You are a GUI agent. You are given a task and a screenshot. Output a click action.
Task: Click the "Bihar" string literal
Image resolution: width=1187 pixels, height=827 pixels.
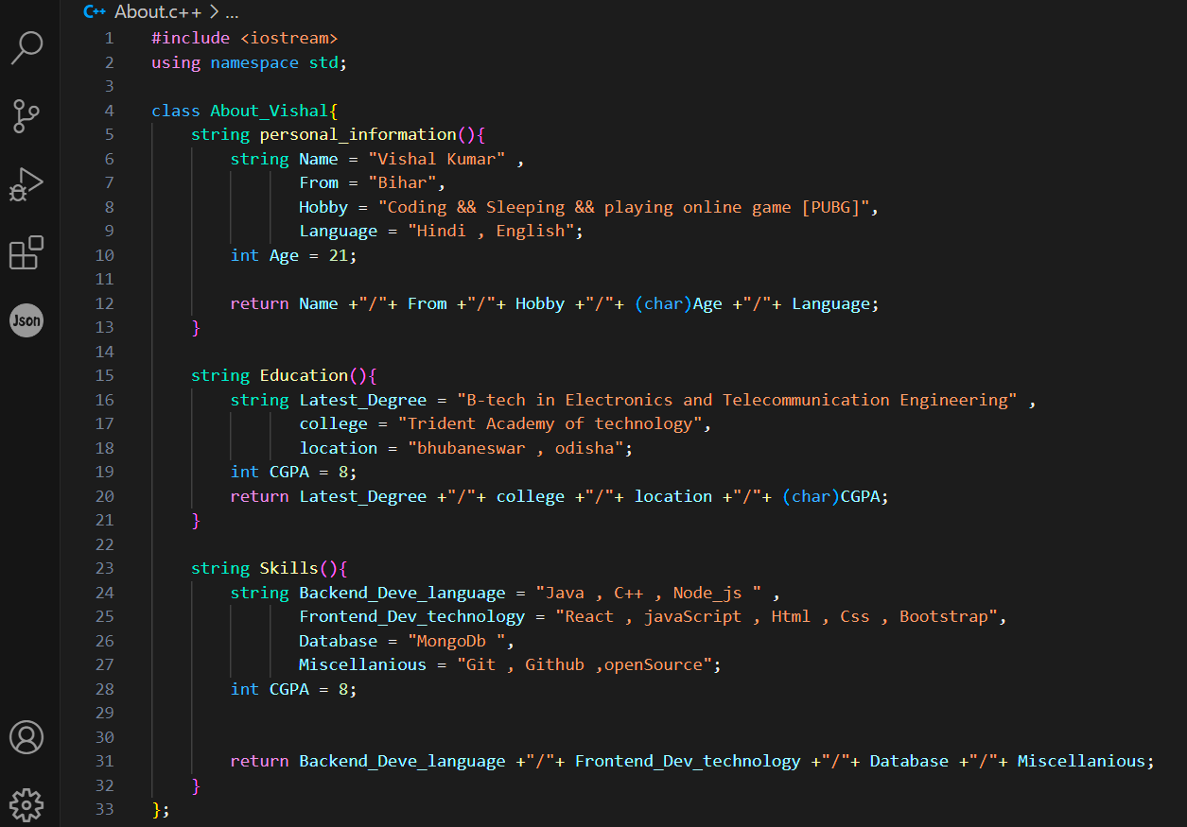(x=402, y=182)
